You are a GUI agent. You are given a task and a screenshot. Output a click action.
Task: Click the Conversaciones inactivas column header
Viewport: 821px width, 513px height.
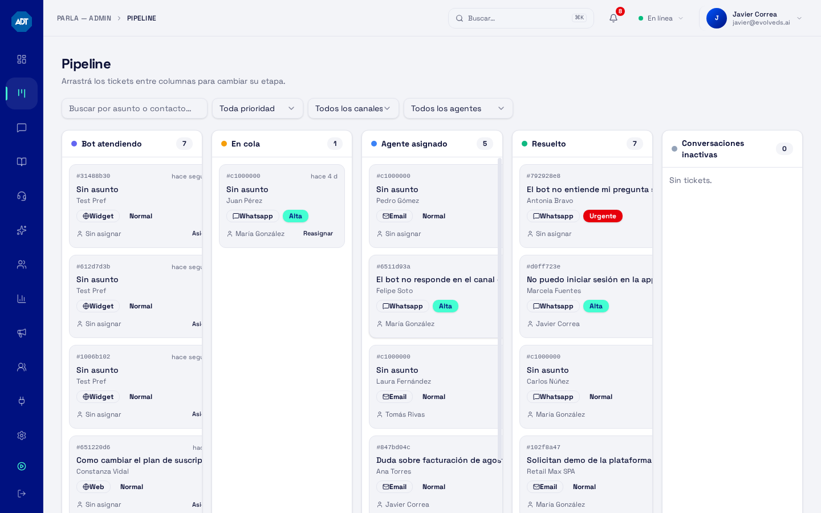(x=732, y=149)
